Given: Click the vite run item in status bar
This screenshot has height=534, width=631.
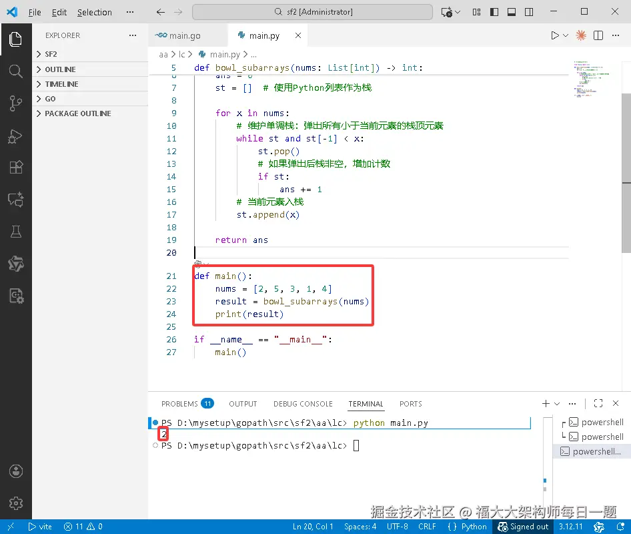Looking at the screenshot, I should pyautogui.click(x=40, y=527).
